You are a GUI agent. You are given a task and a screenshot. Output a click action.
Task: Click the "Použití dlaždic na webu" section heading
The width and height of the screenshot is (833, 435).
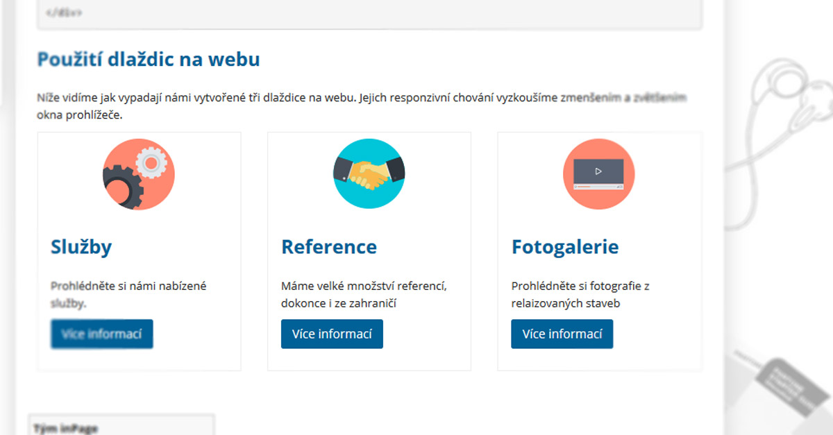tap(149, 60)
